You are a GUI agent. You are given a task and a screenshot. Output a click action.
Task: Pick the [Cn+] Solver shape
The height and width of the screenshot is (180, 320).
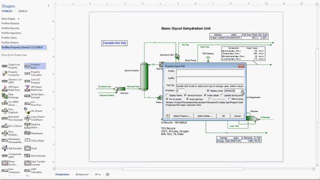(x=12, y=126)
